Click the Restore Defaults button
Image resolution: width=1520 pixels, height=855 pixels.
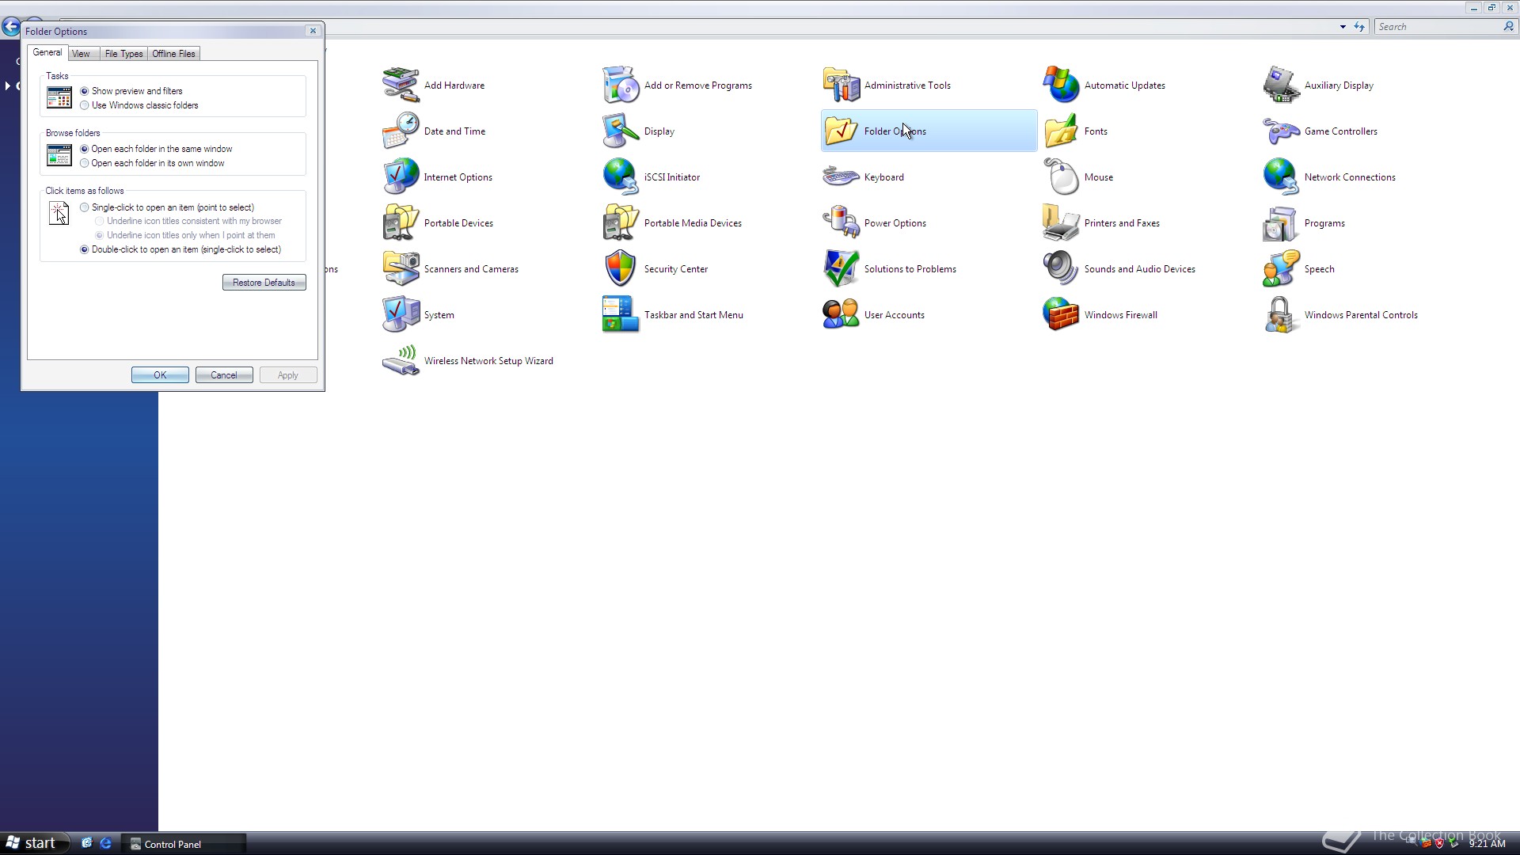point(264,283)
